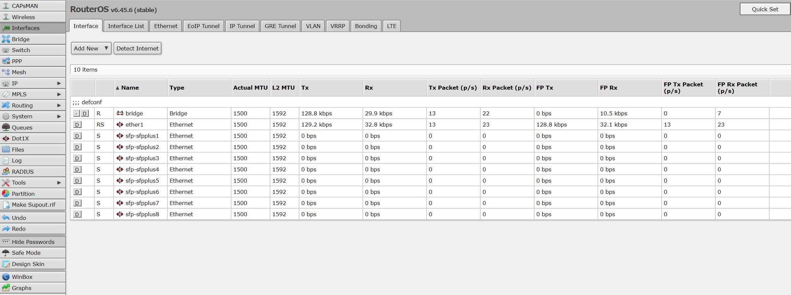This screenshot has height=295, width=791.
Task: Sort by the Tx column header
Action: (331, 88)
